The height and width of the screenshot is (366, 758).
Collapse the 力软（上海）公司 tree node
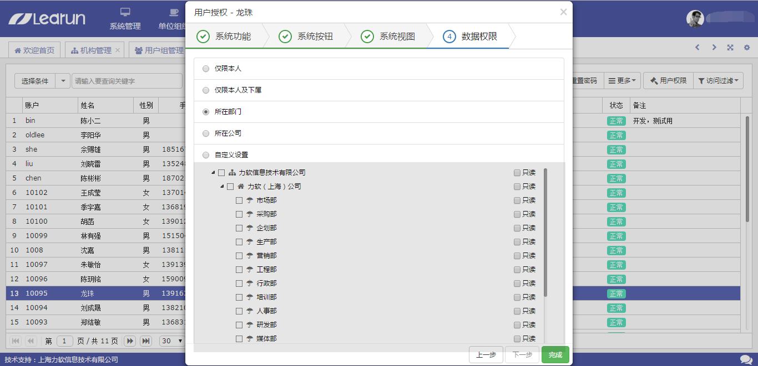click(222, 187)
